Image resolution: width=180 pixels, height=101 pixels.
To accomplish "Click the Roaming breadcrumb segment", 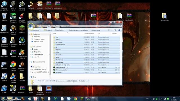I will click(58, 26).
